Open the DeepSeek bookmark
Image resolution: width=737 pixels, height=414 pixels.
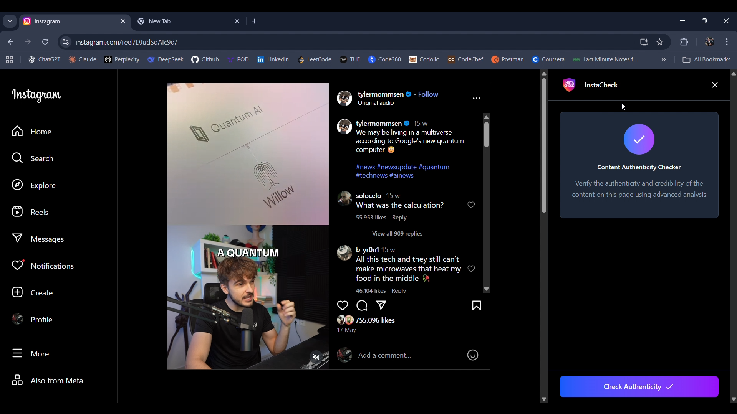click(166, 59)
